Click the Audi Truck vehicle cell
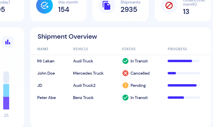Viewport: 213px width, 127px height. (x=83, y=61)
